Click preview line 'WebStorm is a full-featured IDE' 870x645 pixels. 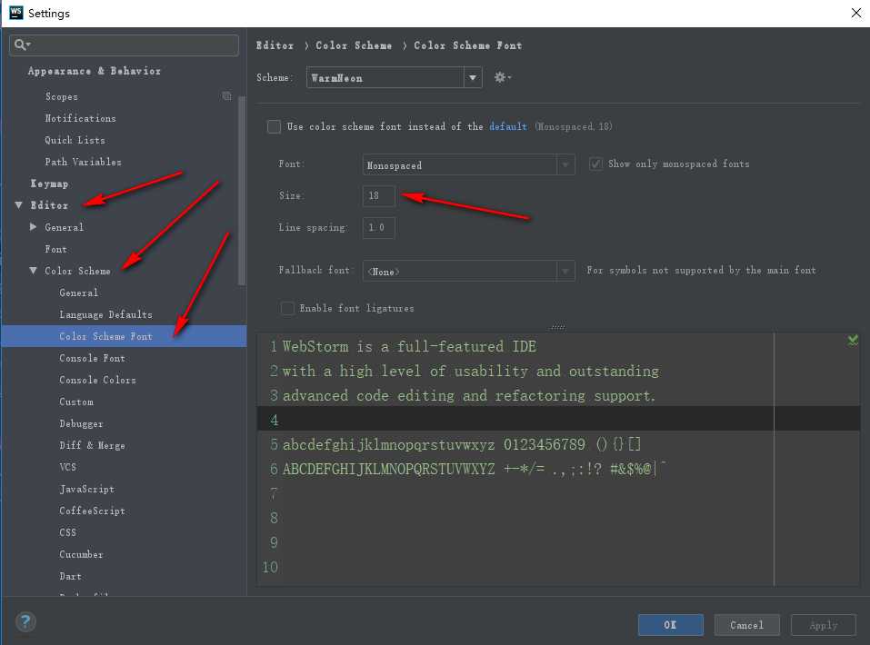coord(409,347)
